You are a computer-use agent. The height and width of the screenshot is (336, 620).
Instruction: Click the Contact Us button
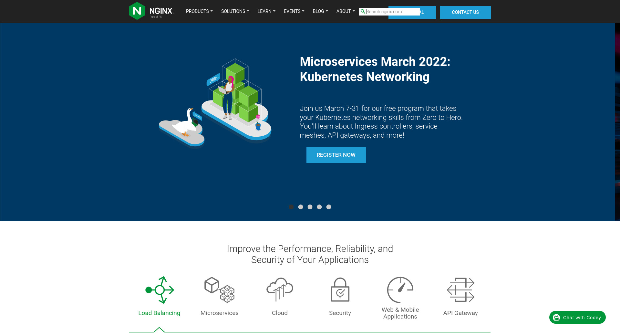click(x=465, y=12)
